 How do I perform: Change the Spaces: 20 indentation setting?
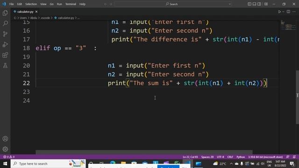pos(207,157)
